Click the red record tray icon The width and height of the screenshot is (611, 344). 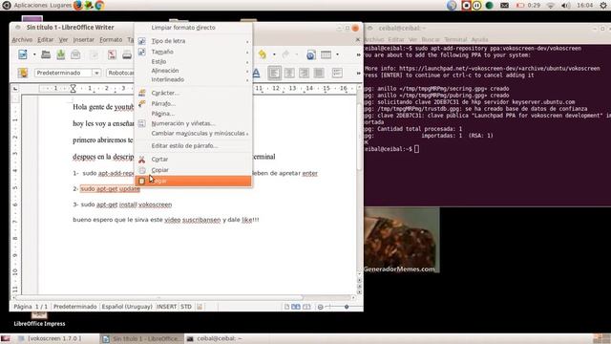[x=466, y=6]
